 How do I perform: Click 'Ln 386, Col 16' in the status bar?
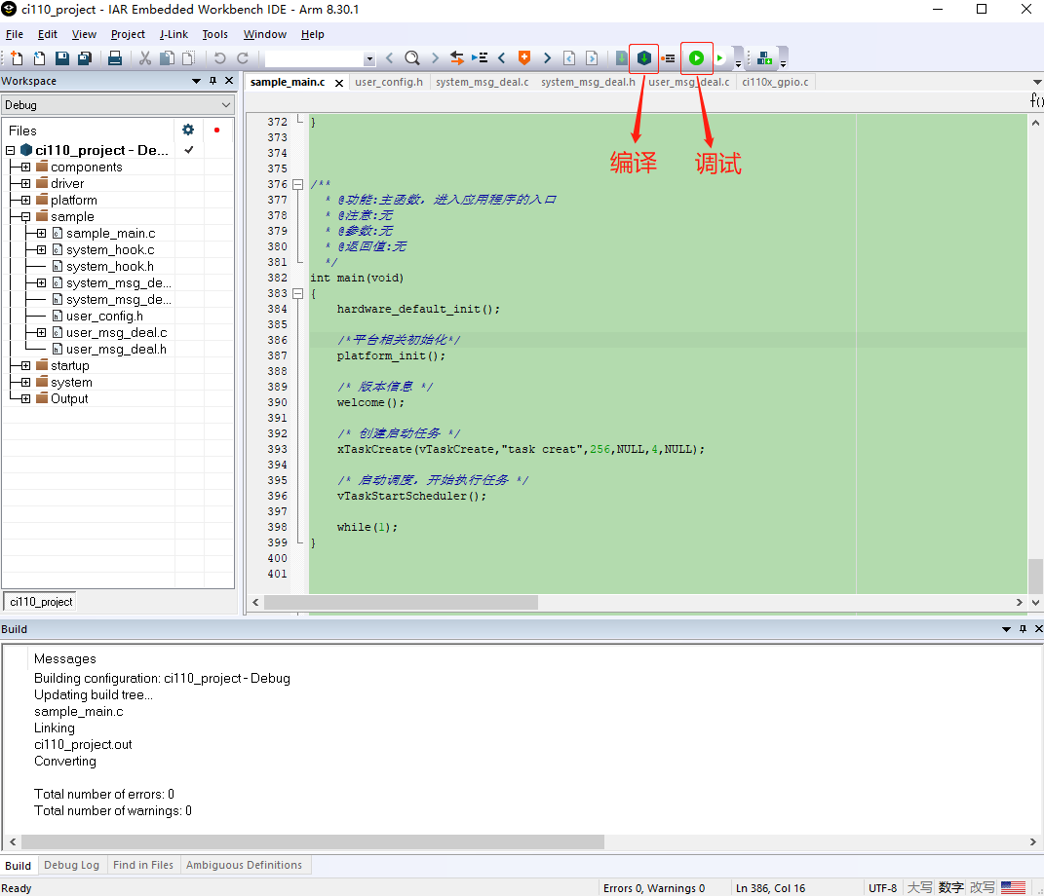770,888
